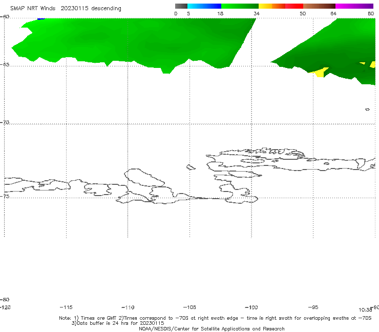Screen dimensions: 379x332
Task: Click the latitude label '-70'
Action: [5, 123]
